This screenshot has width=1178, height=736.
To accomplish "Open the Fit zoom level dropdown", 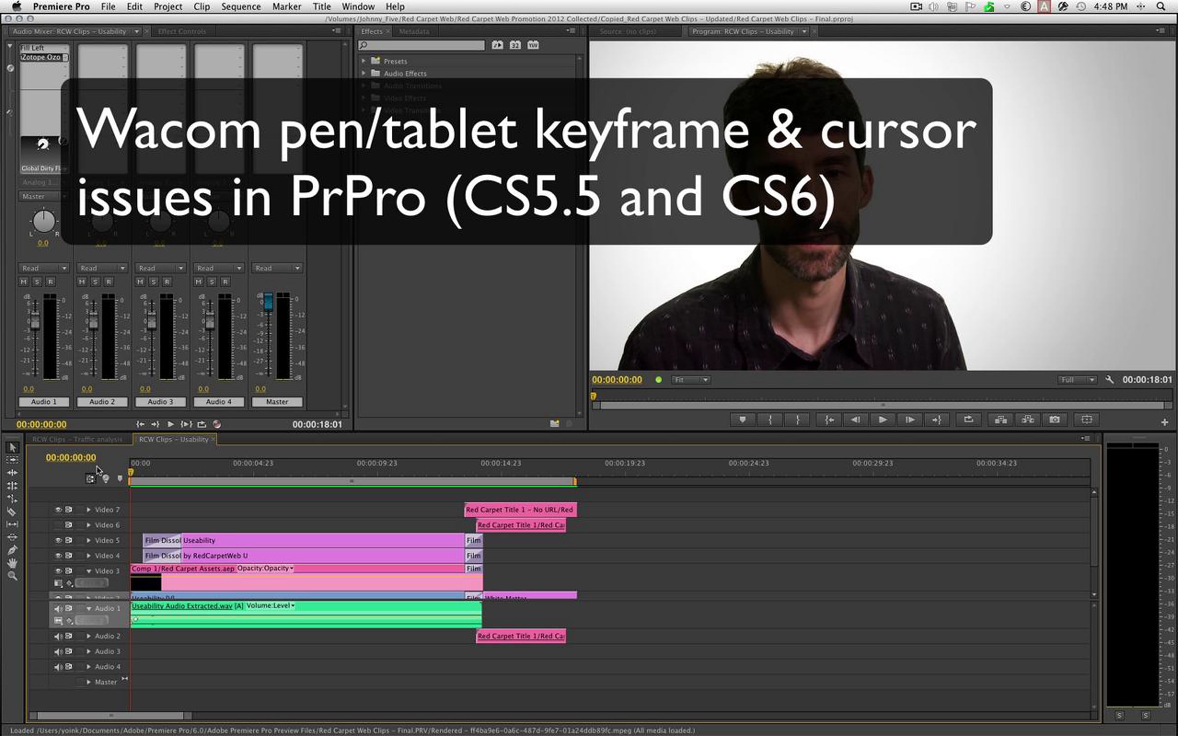I will click(691, 380).
